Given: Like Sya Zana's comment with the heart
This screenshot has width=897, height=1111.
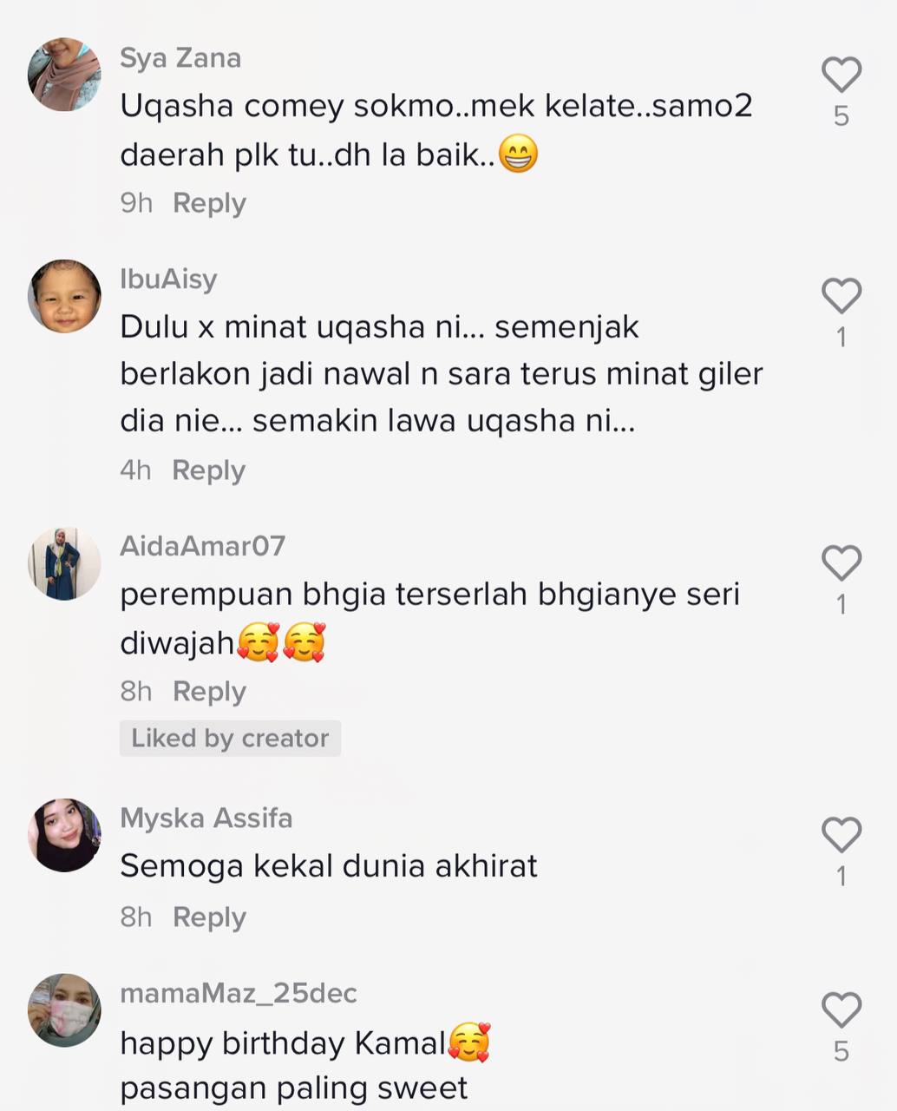Looking at the screenshot, I should pos(841,75).
